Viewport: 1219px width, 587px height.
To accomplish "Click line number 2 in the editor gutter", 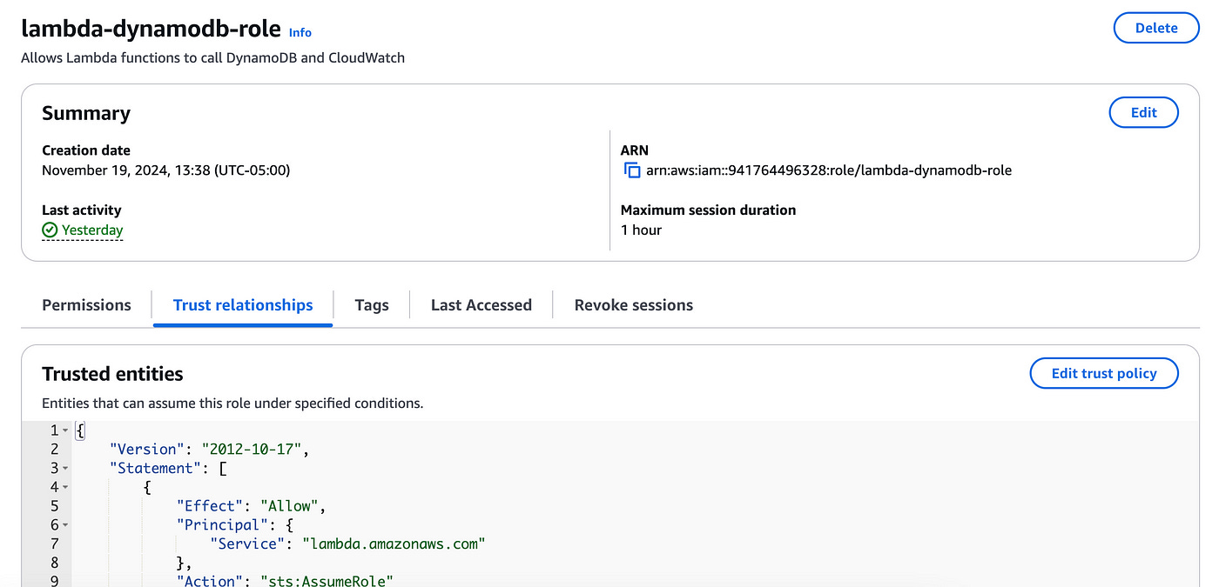I will (55, 450).
